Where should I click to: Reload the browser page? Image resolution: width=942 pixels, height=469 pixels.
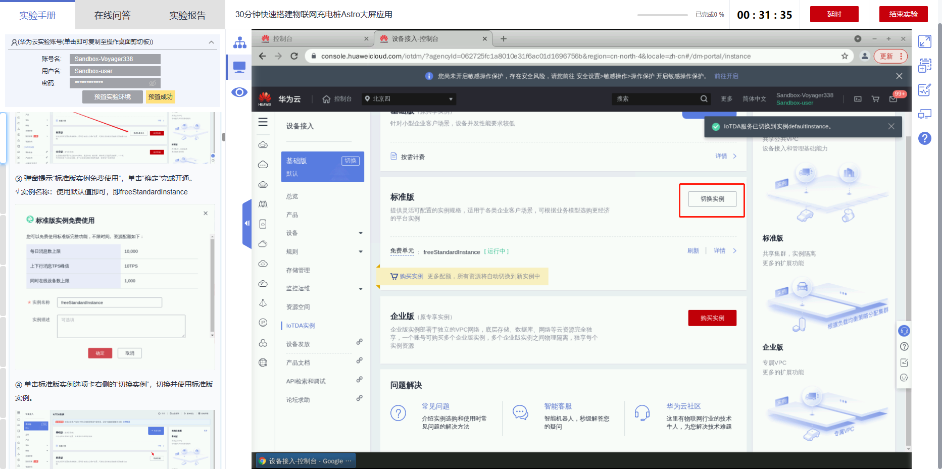294,56
